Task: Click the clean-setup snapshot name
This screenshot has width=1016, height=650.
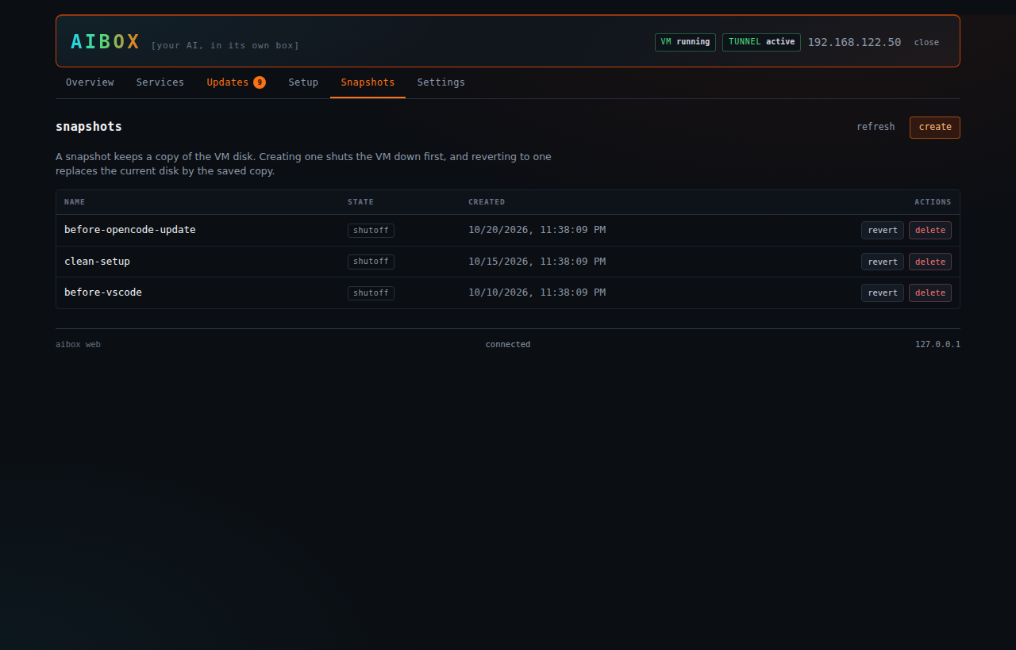Action: [x=97, y=262]
